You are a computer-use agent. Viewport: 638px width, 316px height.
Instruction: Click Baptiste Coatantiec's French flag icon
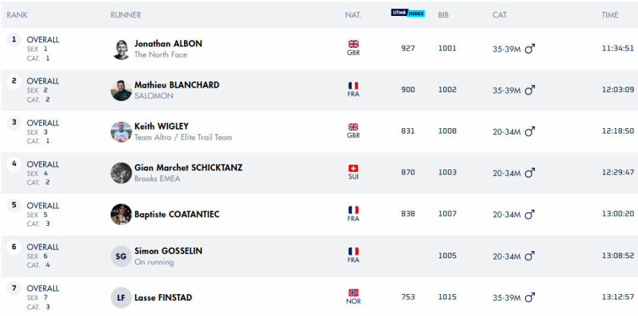coord(354,210)
